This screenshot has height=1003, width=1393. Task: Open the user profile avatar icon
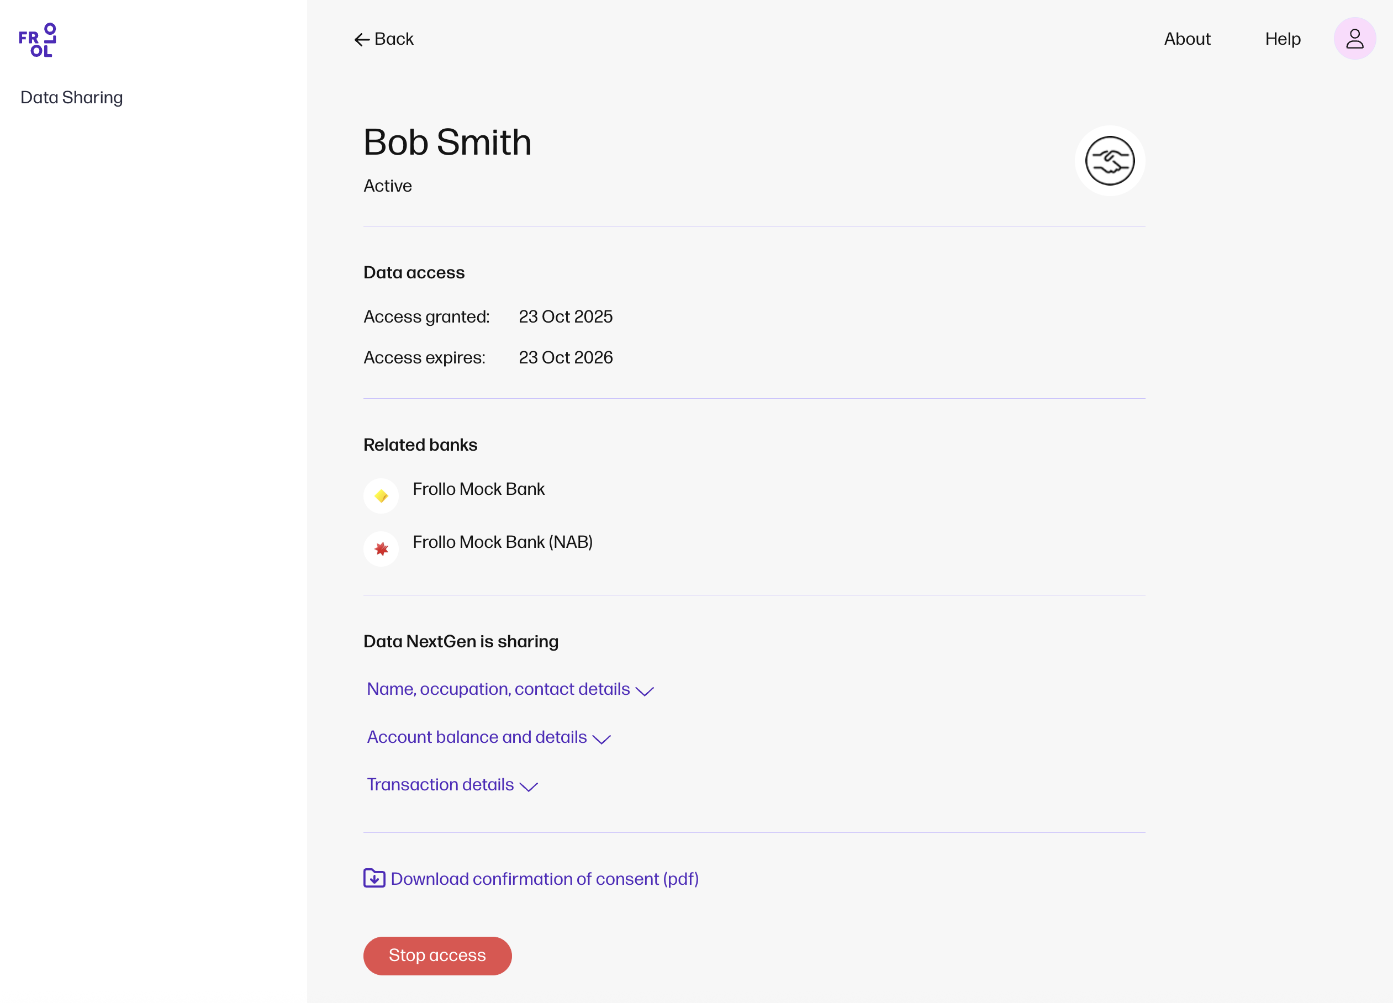coord(1354,39)
